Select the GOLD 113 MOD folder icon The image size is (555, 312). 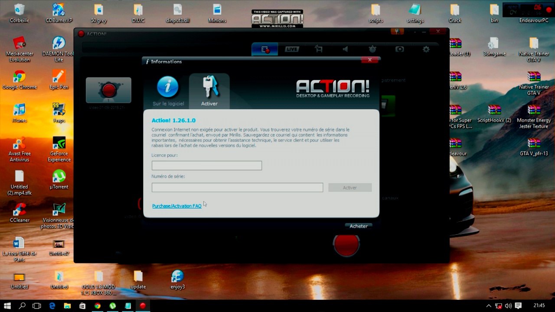[98, 283]
